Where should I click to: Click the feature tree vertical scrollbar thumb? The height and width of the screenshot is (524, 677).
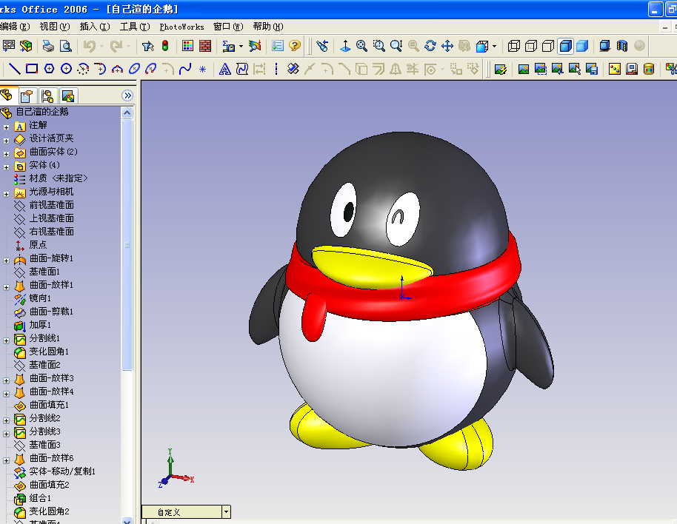point(127,244)
